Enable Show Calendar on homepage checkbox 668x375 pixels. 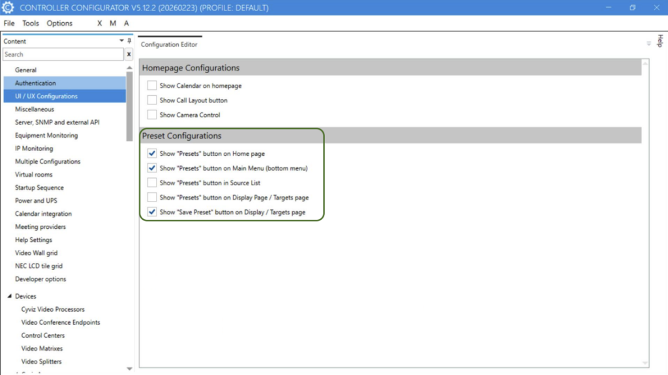tap(152, 85)
